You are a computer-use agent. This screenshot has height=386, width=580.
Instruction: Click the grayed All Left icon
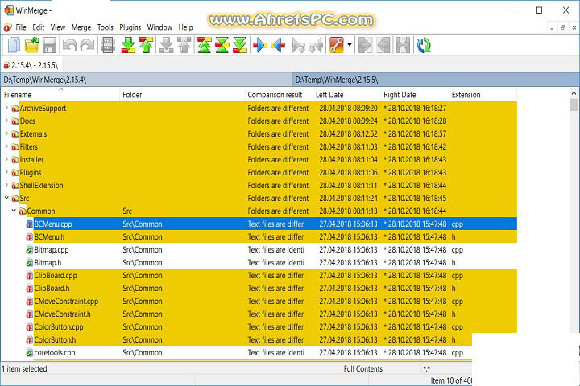pyautogui.click(x=383, y=45)
